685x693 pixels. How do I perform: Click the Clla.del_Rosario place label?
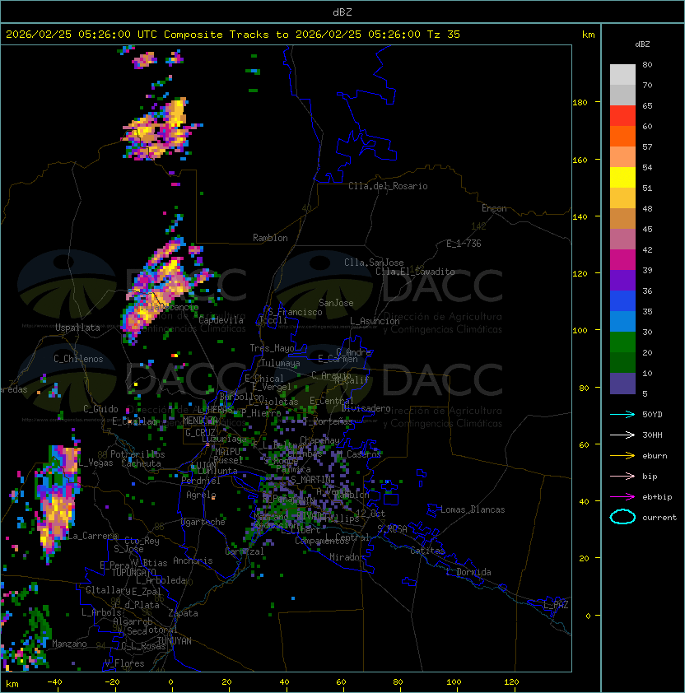click(388, 186)
